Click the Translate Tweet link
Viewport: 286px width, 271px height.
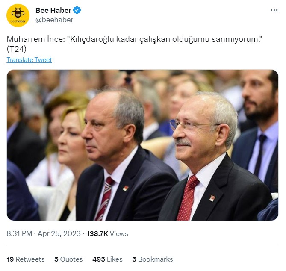pos(29,60)
